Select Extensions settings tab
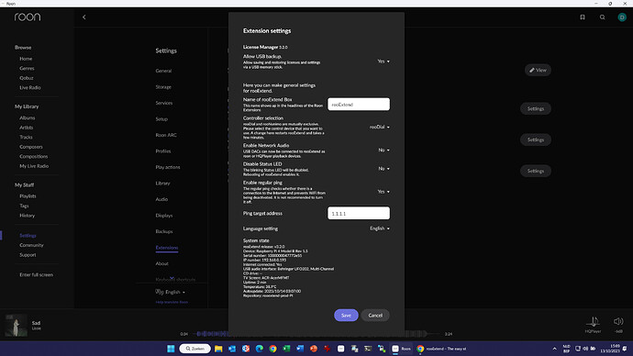633x356 pixels. coord(167,248)
